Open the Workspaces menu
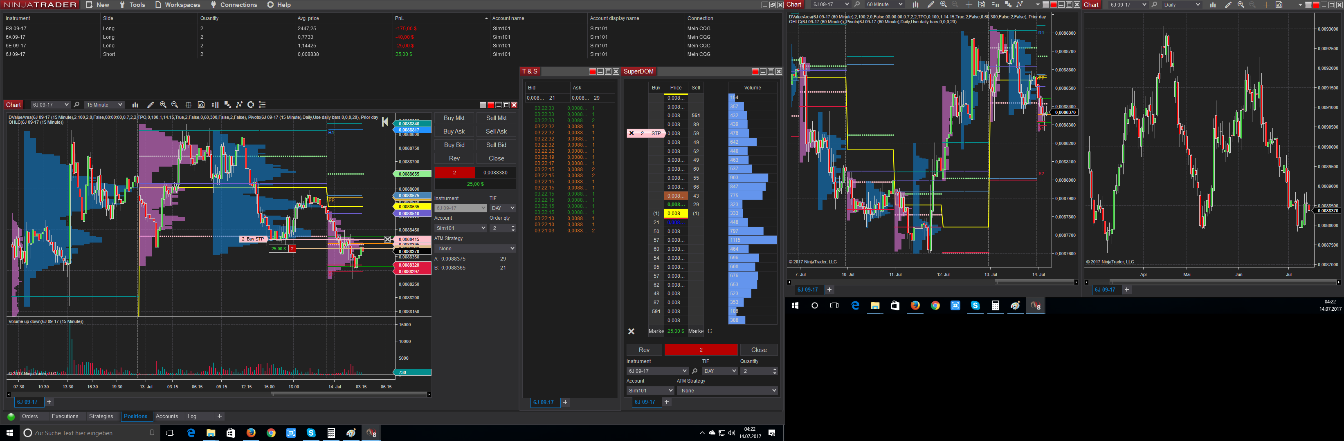Image resolution: width=1344 pixels, height=441 pixels. click(x=178, y=4)
